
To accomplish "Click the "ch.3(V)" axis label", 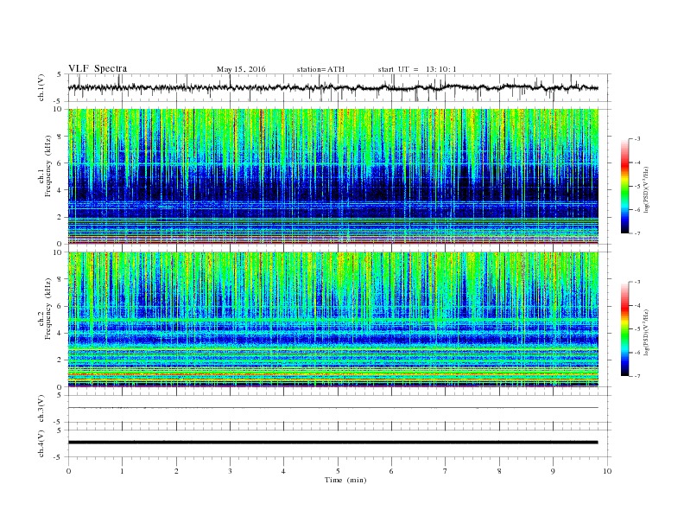I will click(41, 409).
